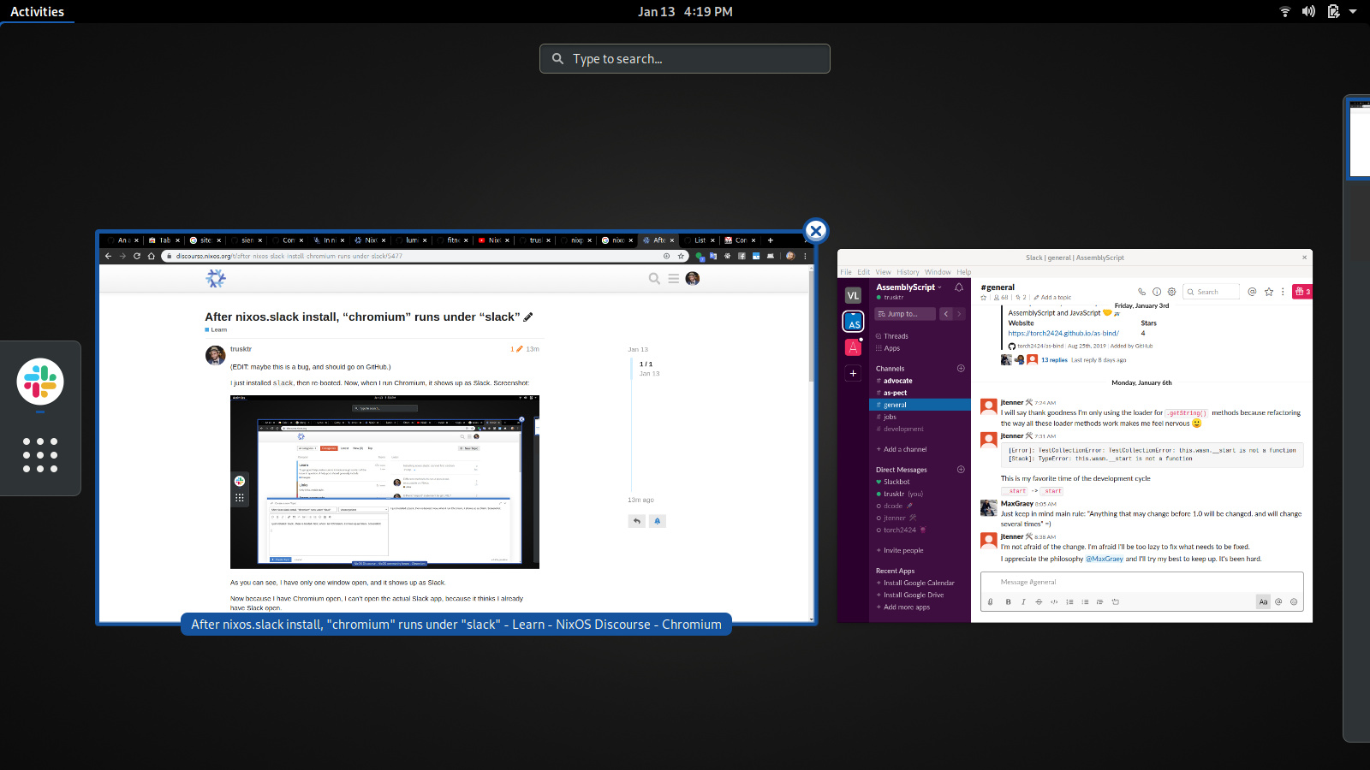Screen dimensions: 1370x770
Task: Click Install Google Calendar in Slack
Action: pos(918,583)
